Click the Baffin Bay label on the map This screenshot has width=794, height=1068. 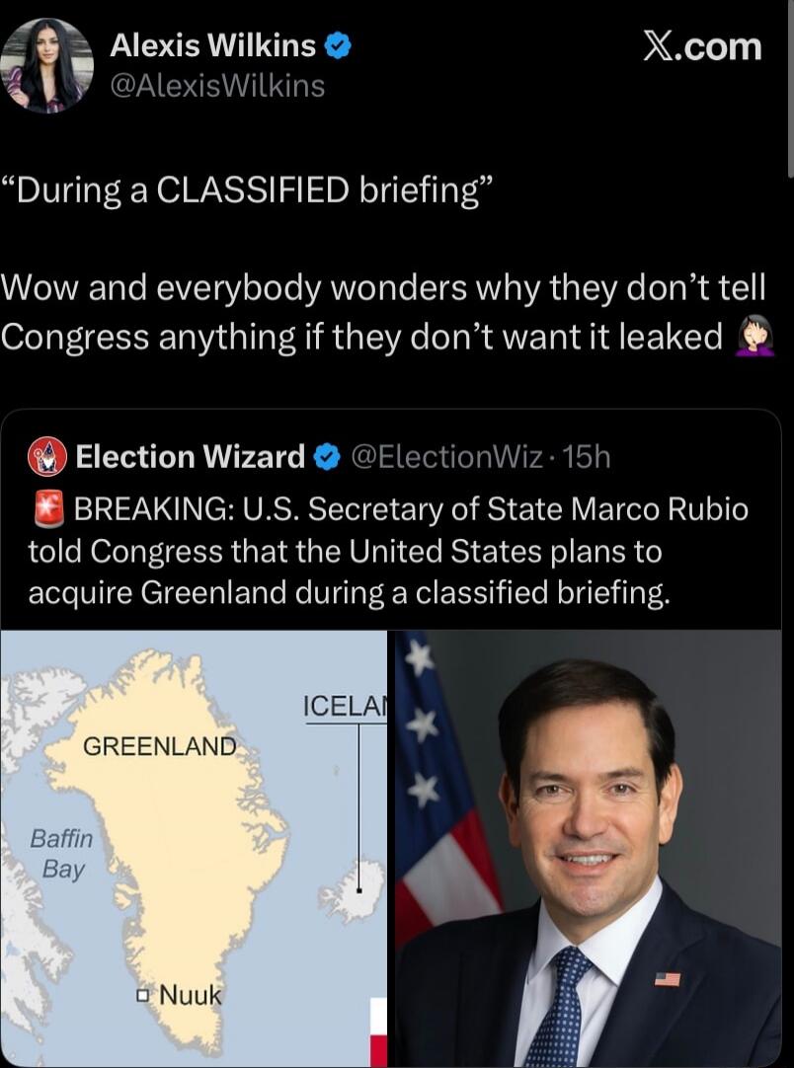pyautogui.click(x=62, y=854)
